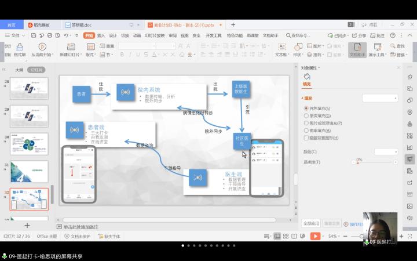The image size is (417, 261).
Task: Select slide 29 thumbnail
Action: [29, 118]
